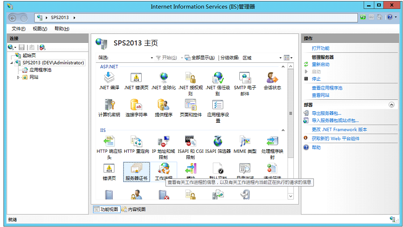
Task: Click the scroll down arrow in feature list
Action: pyautogui.click(x=290, y=196)
